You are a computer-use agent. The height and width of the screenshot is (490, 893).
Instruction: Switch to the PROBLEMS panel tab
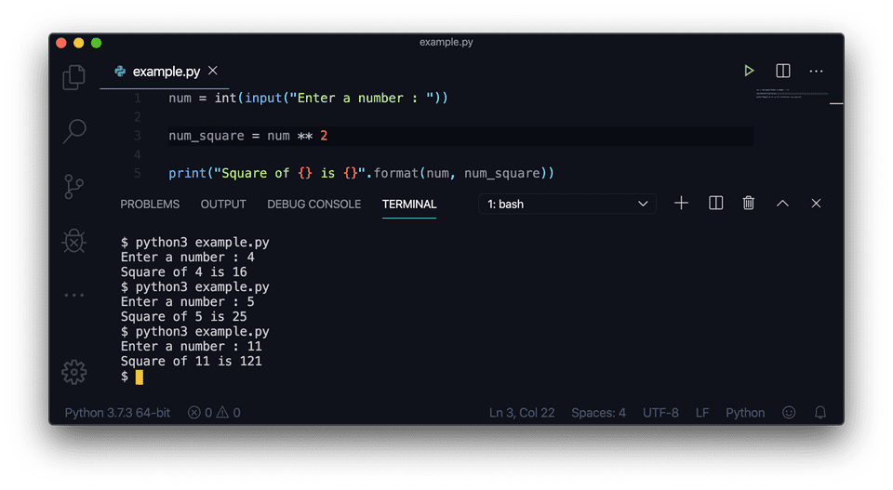tap(150, 205)
